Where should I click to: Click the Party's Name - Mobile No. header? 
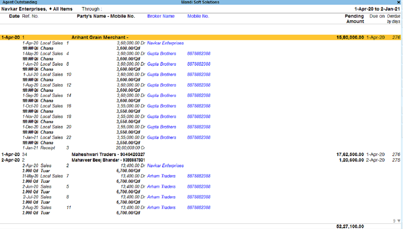106,16
